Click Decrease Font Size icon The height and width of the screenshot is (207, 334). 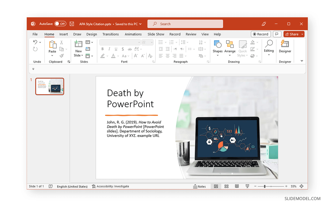pos(143,56)
